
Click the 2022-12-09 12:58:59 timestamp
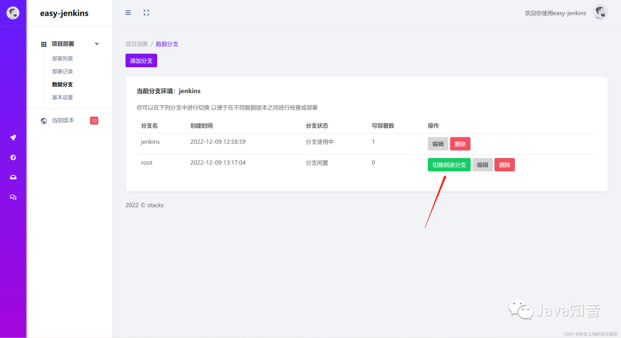coord(218,141)
